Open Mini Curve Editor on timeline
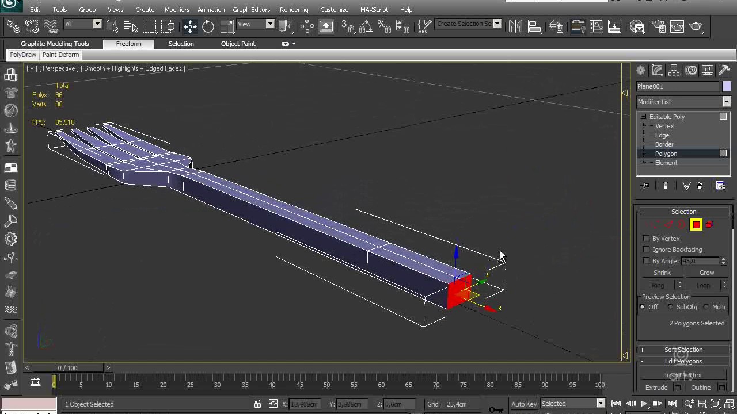Image resolution: width=737 pixels, height=414 pixels. coord(35,381)
